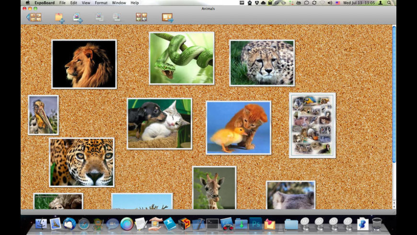Image resolution: width=417 pixels, height=235 pixels.
Task: Select the cheetah lying in grass photo
Action: (x=262, y=63)
